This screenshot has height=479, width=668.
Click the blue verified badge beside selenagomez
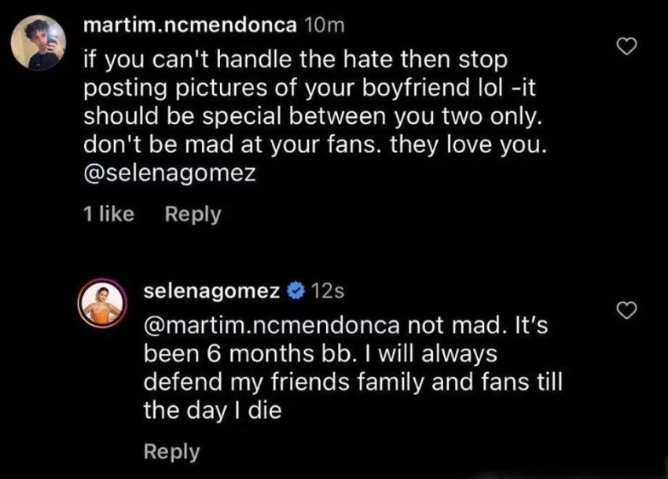tap(295, 292)
